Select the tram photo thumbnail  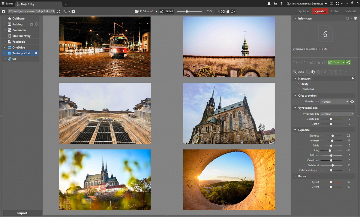[105, 47]
